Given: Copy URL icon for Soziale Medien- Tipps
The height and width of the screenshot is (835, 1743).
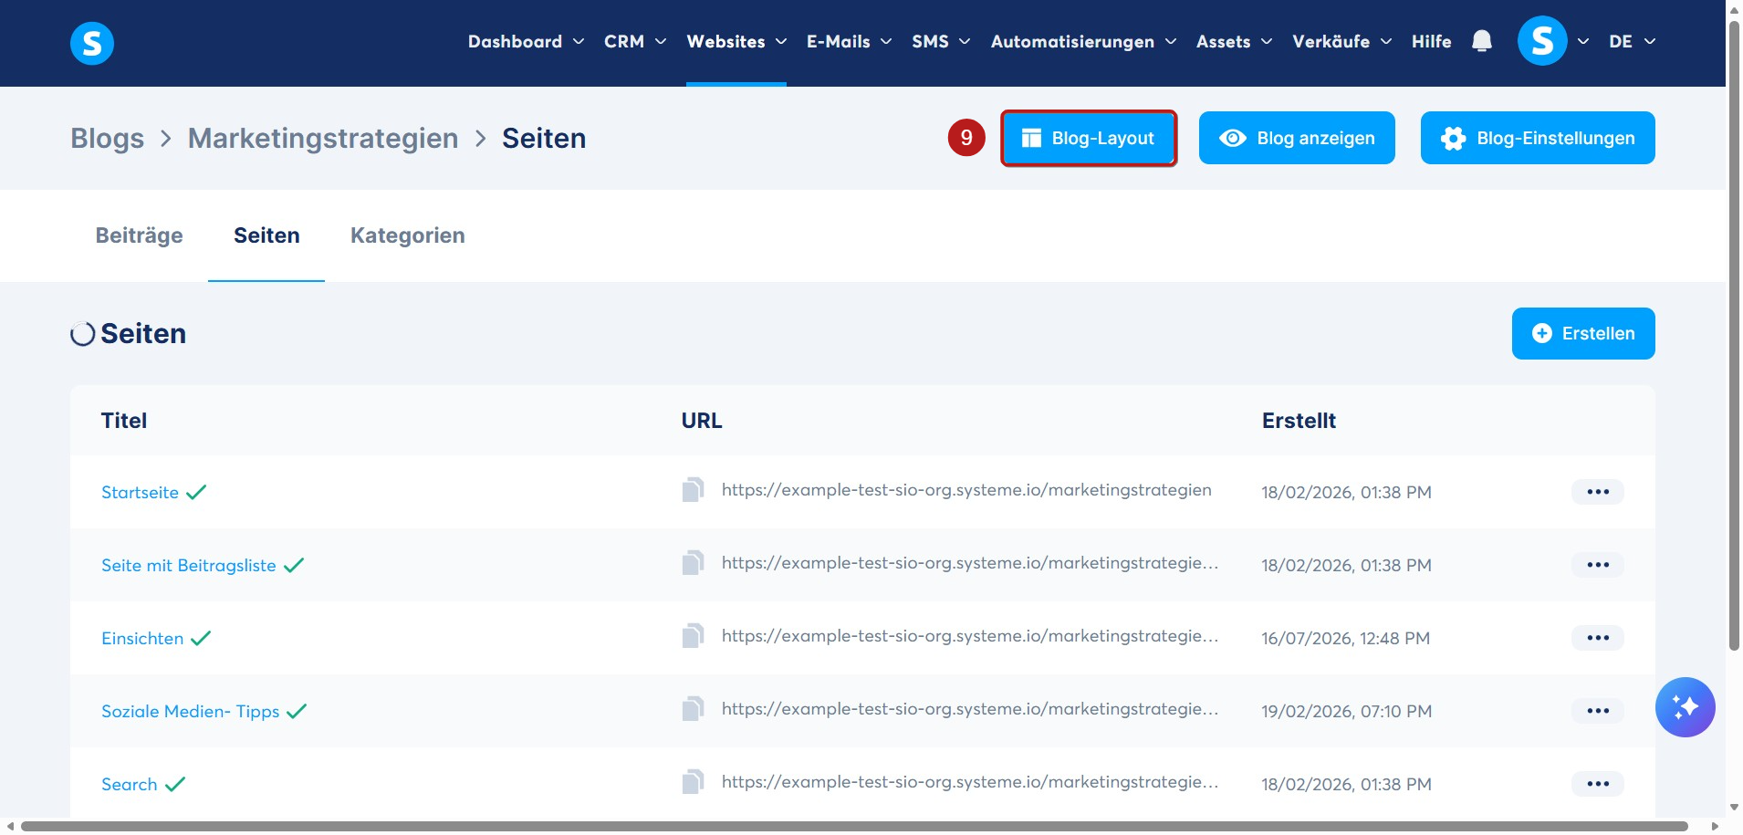Looking at the screenshot, I should tap(693, 709).
